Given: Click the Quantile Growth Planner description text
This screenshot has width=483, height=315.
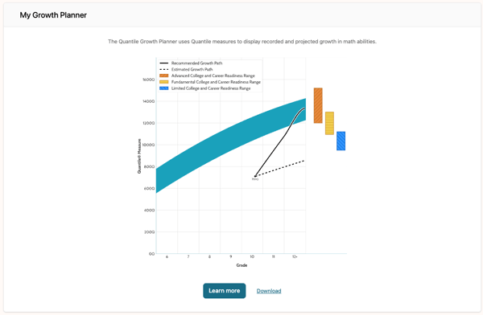Looking at the screenshot, I should pos(242,42).
